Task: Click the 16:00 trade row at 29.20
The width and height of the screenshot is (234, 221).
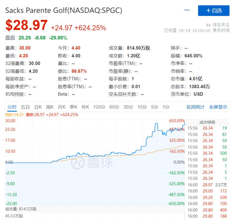Action: [207, 197]
